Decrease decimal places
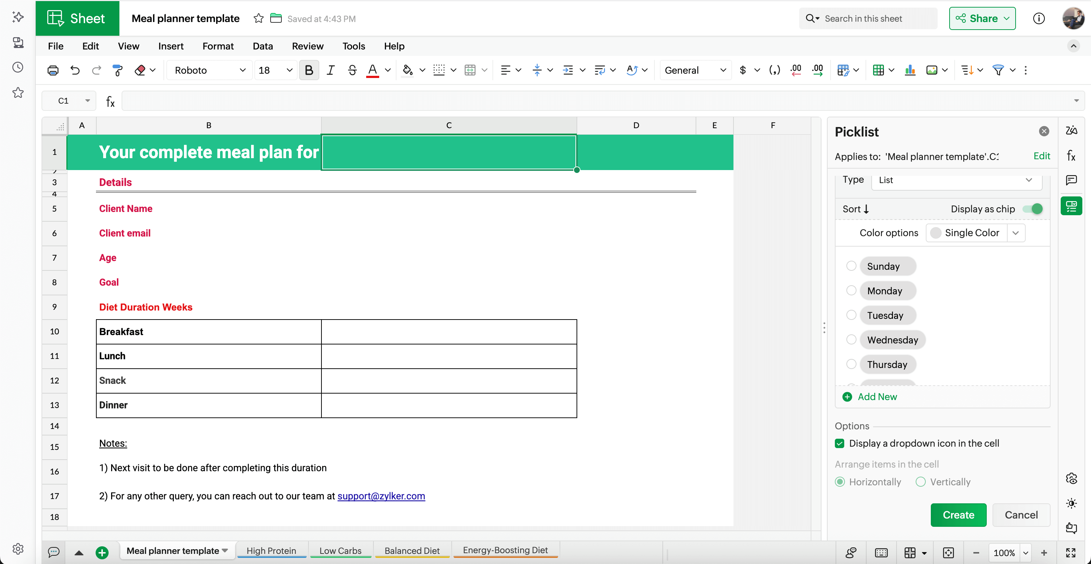Screen dimensions: 1091x564 [x=796, y=70]
